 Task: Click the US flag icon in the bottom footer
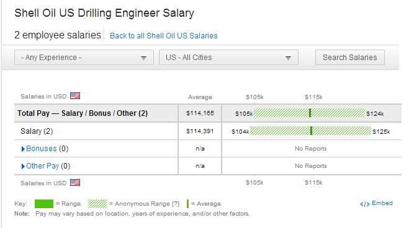(x=75, y=182)
